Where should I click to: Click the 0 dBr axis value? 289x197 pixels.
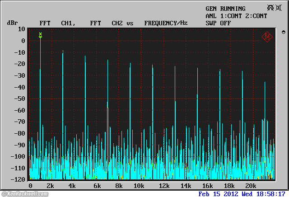click(23, 41)
